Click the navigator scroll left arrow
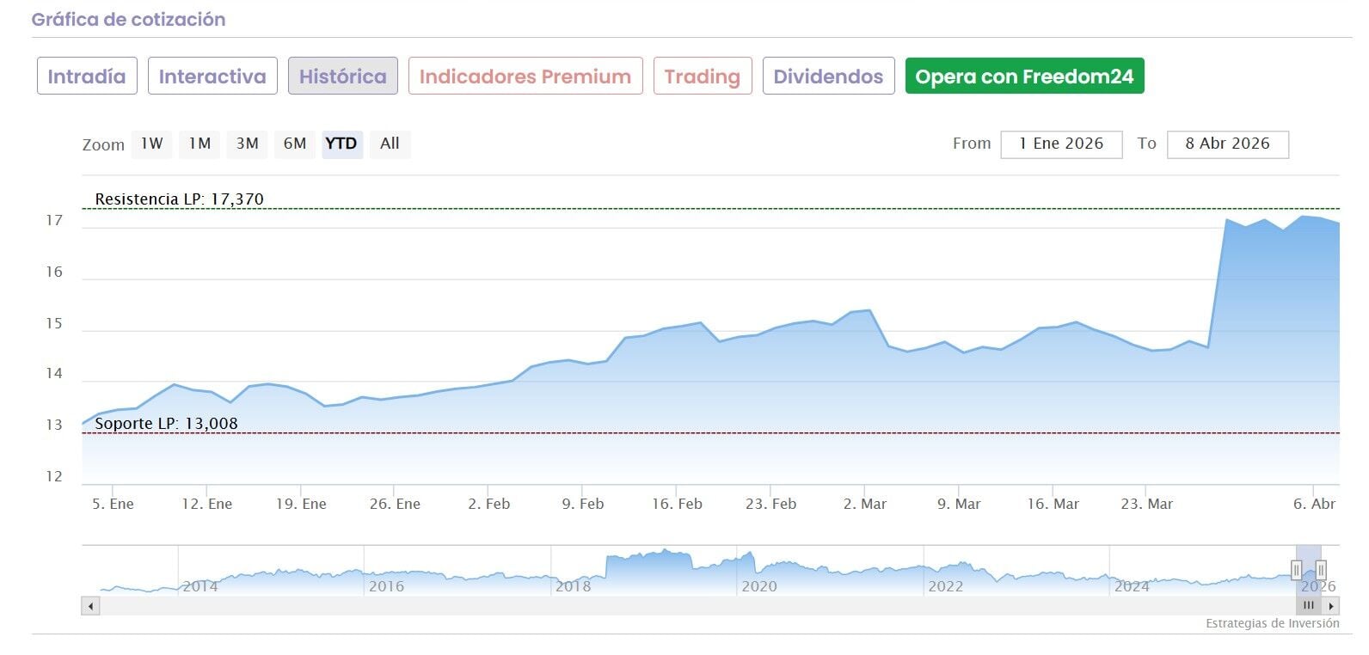 coord(90,606)
